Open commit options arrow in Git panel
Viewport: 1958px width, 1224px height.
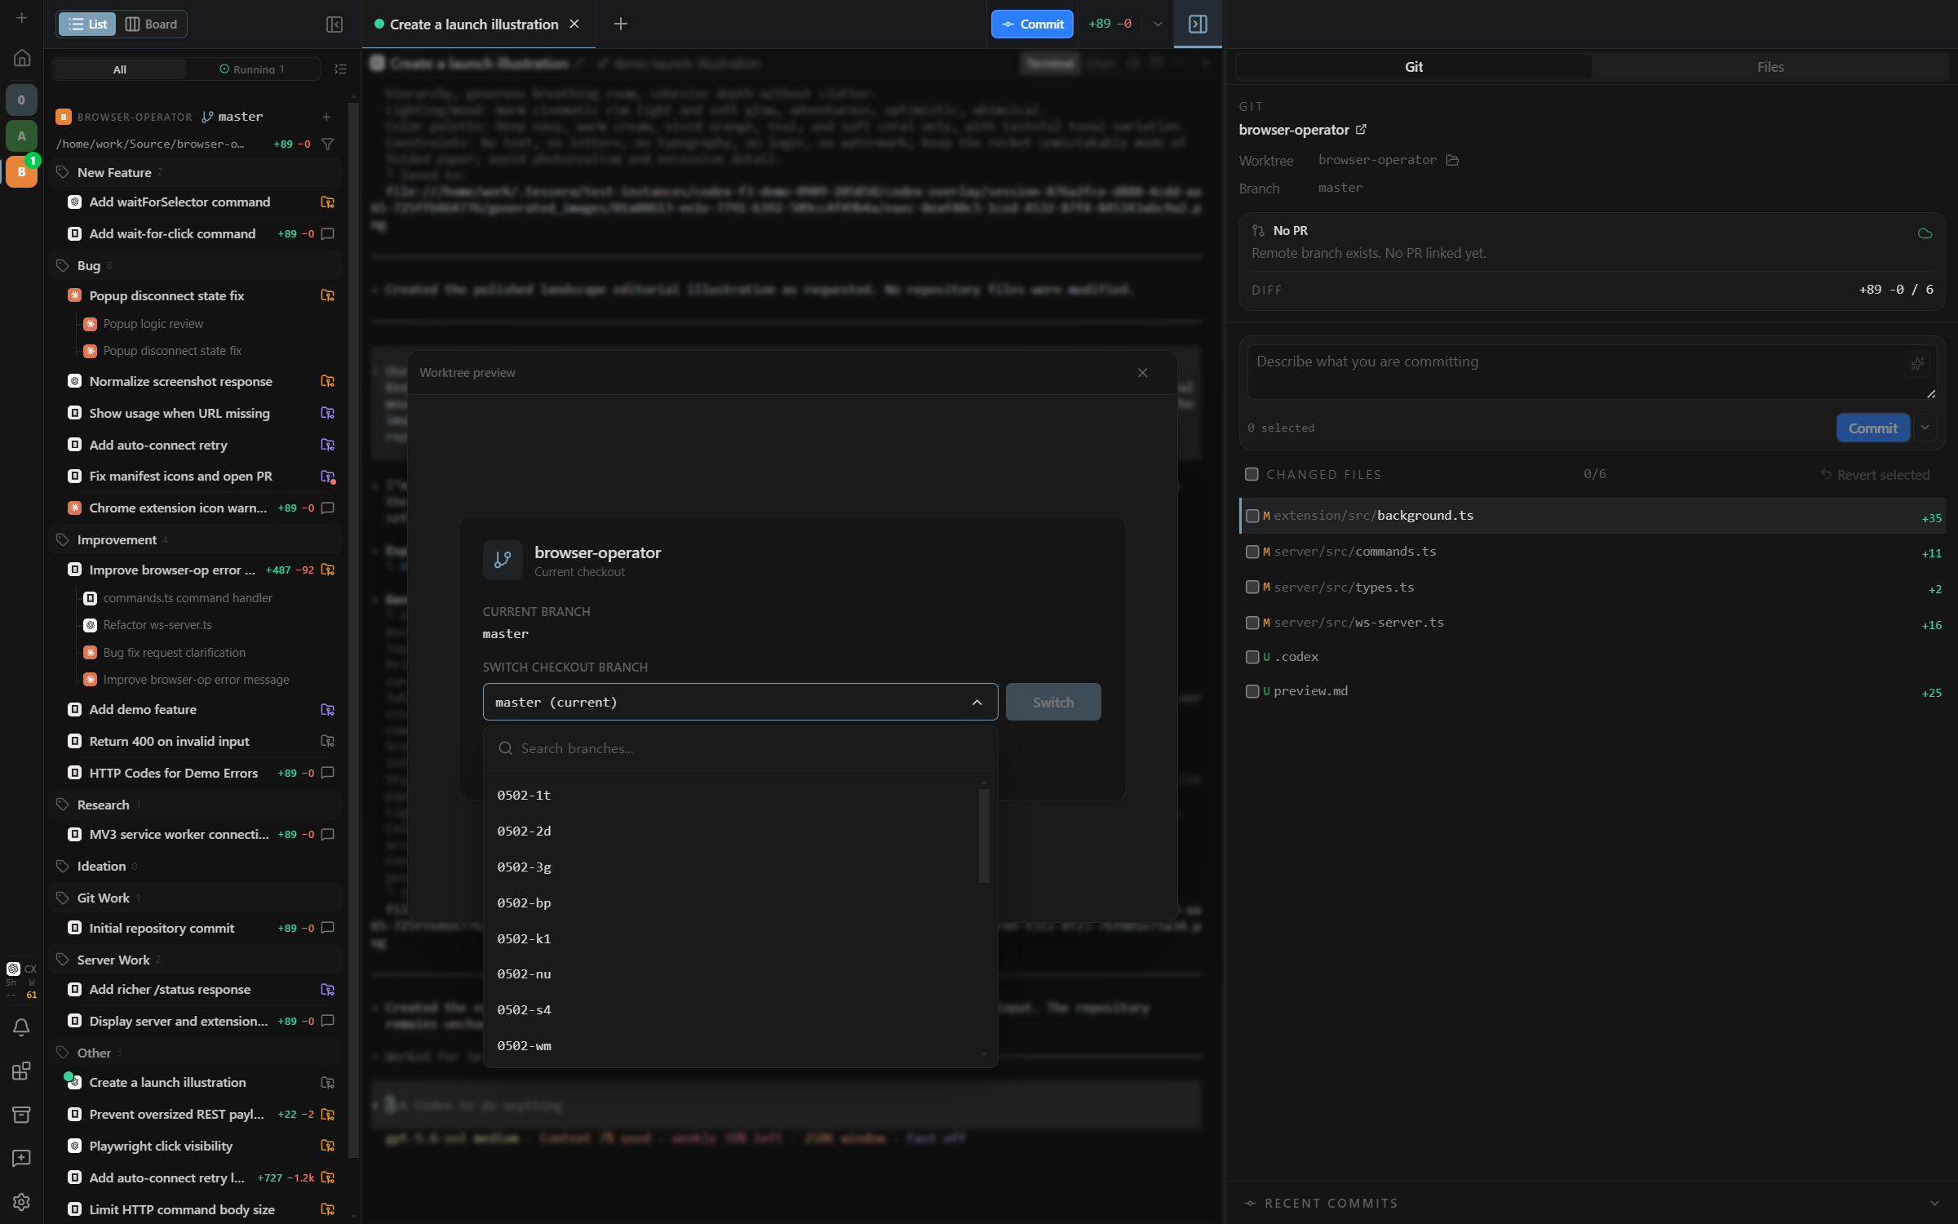pos(1925,428)
